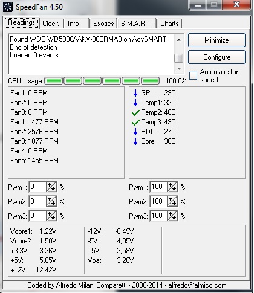This screenshot has height=293, width=254.
Task: Select the 'Fan2: 2576 RPM' reading
Action: [x=34, y=132]
